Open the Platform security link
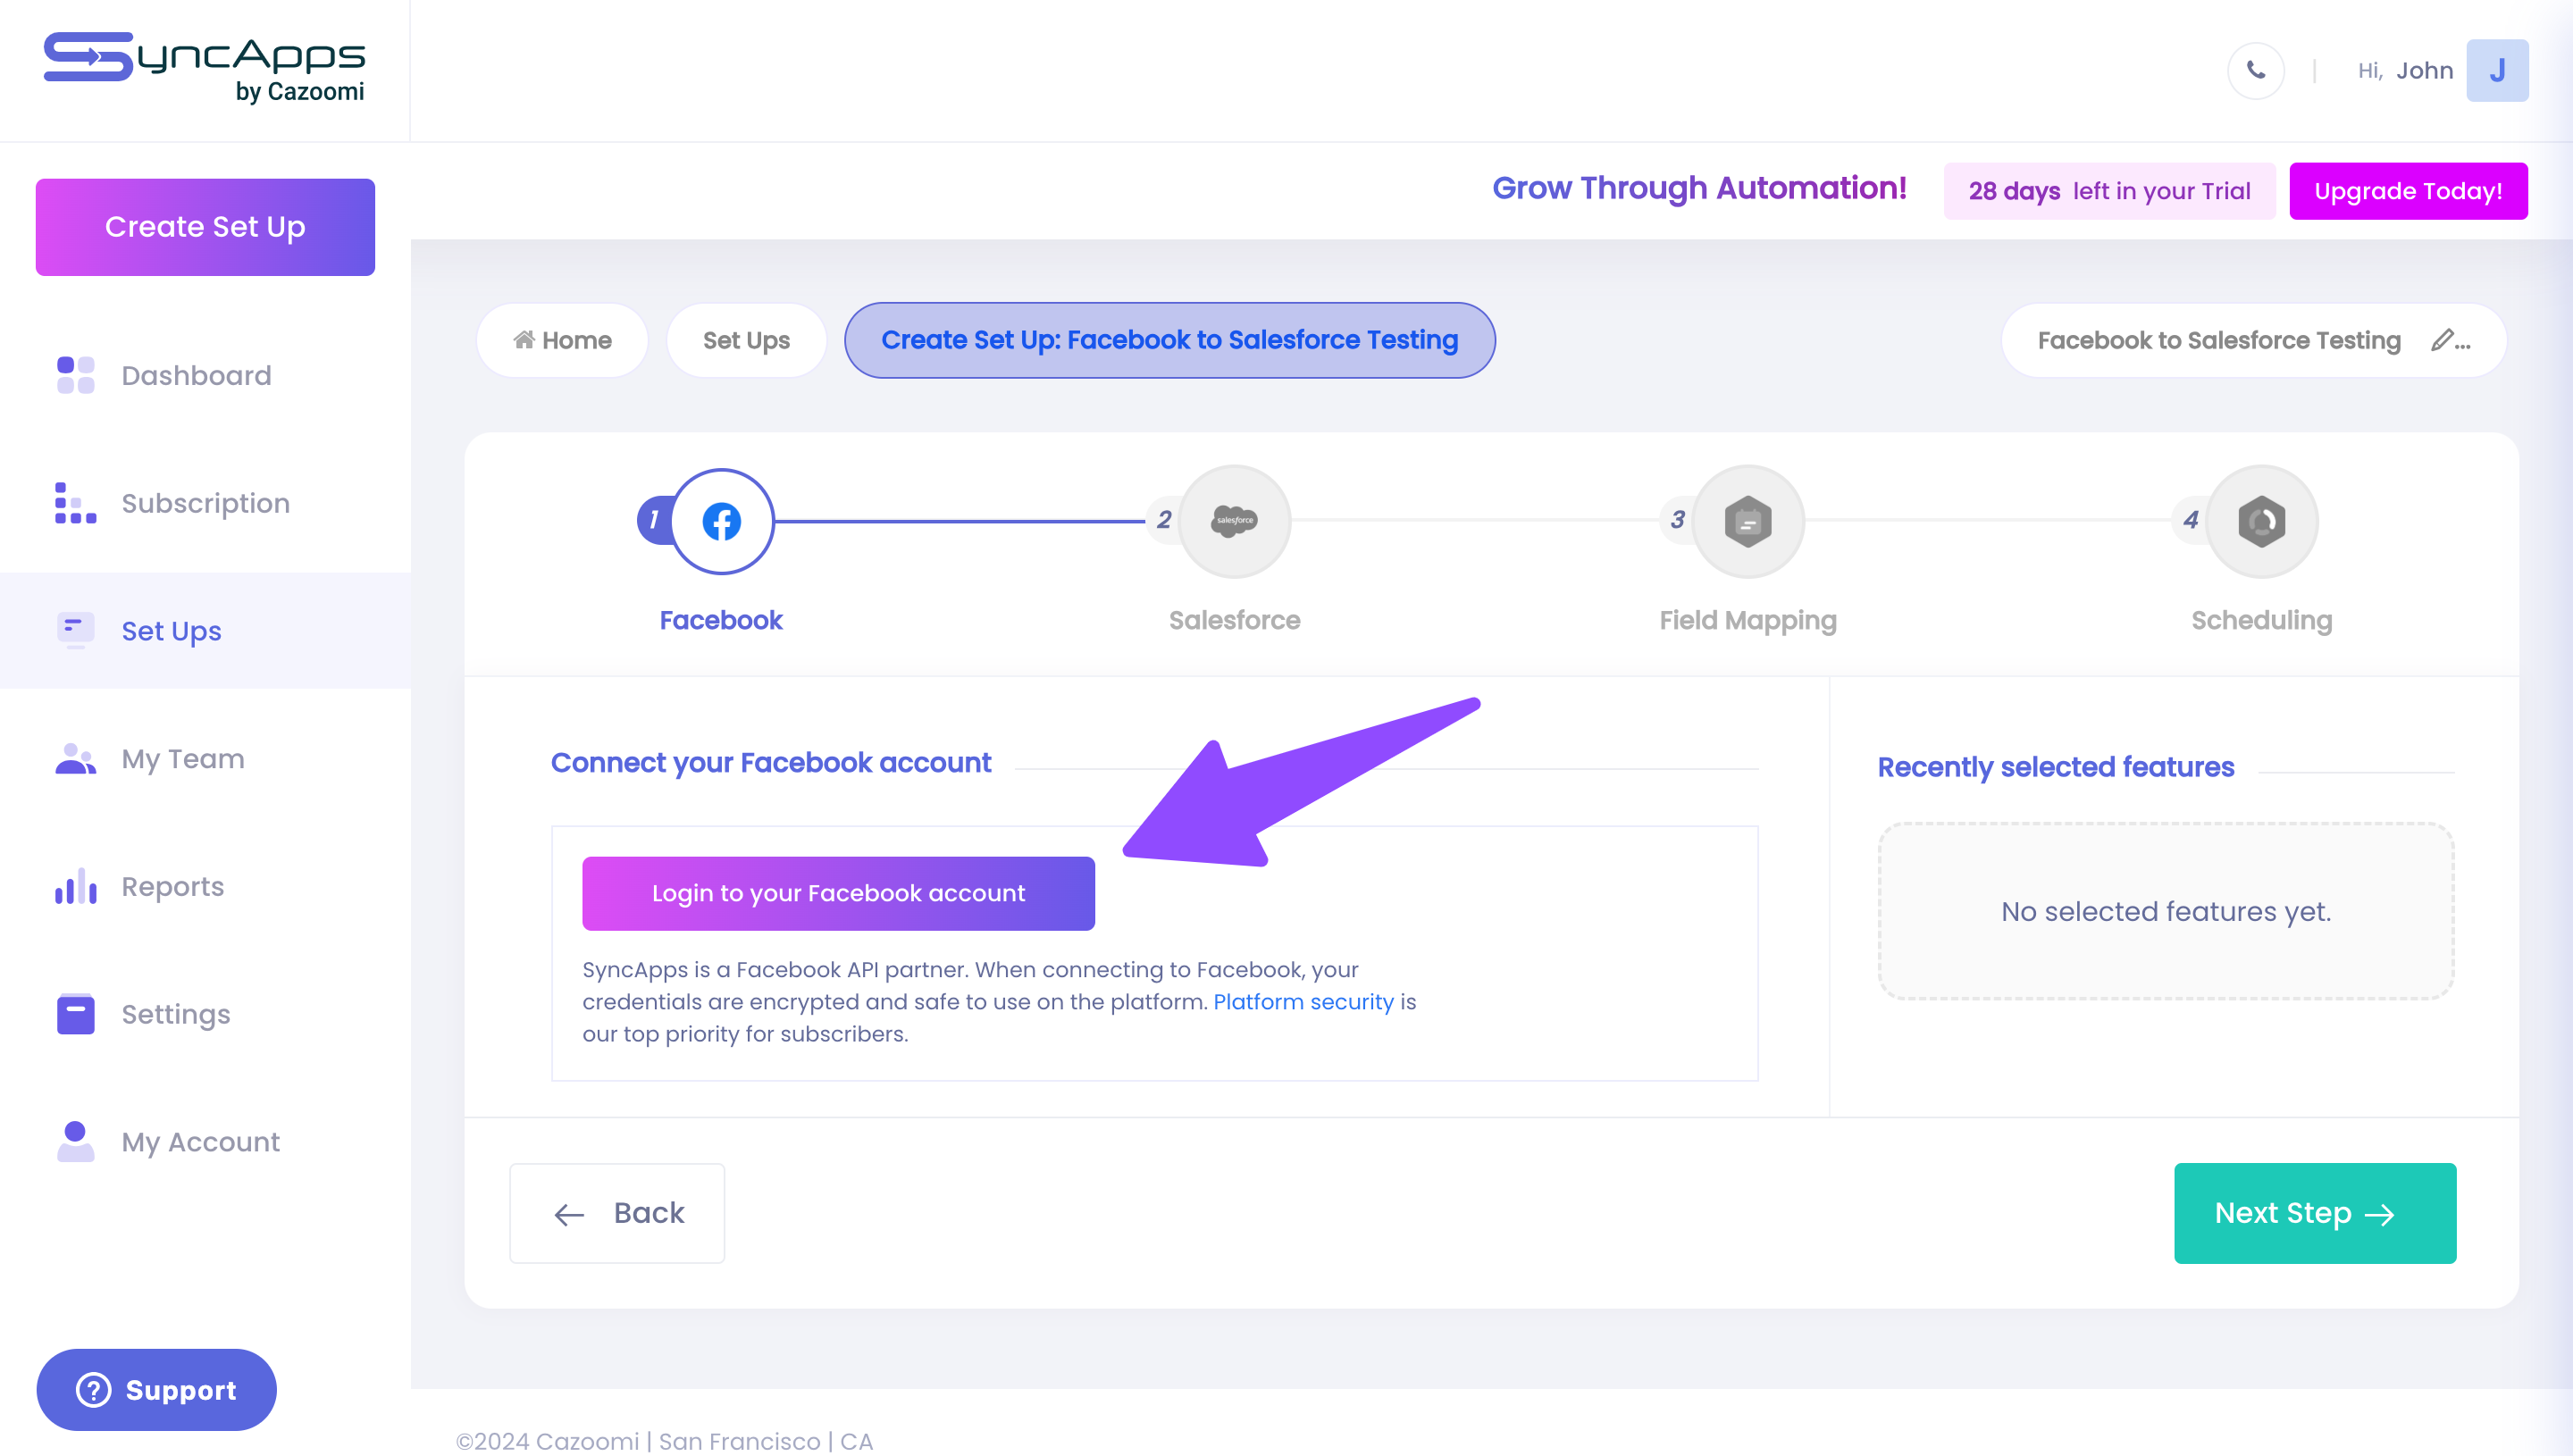2573x1456 pixels. coord(1303,1002)
